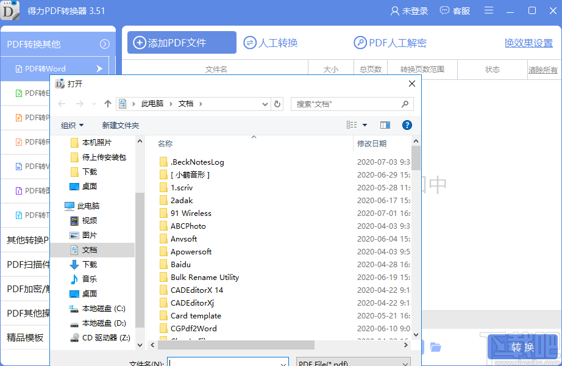This screenshot has width=562, height=366.
Task: Click the up-one-level arrow in the dialog
Action: click(x=107, y=104)
